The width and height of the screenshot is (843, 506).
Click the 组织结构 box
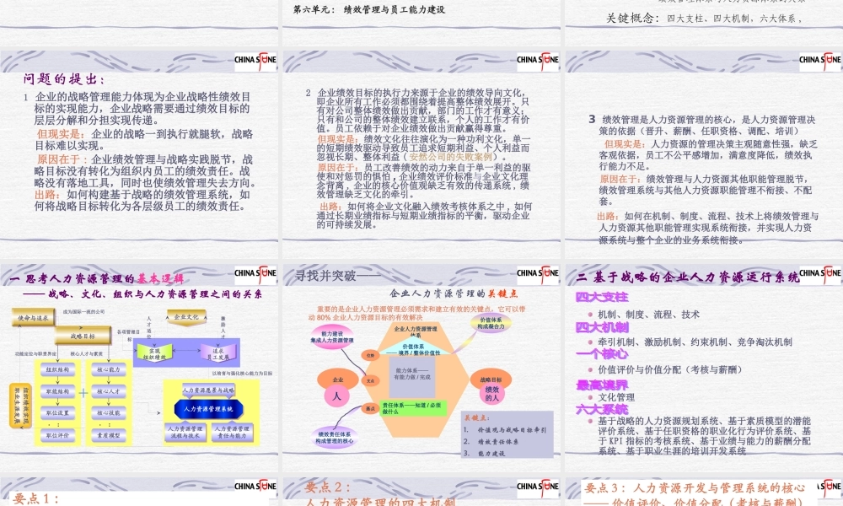[x=57, y=370]
